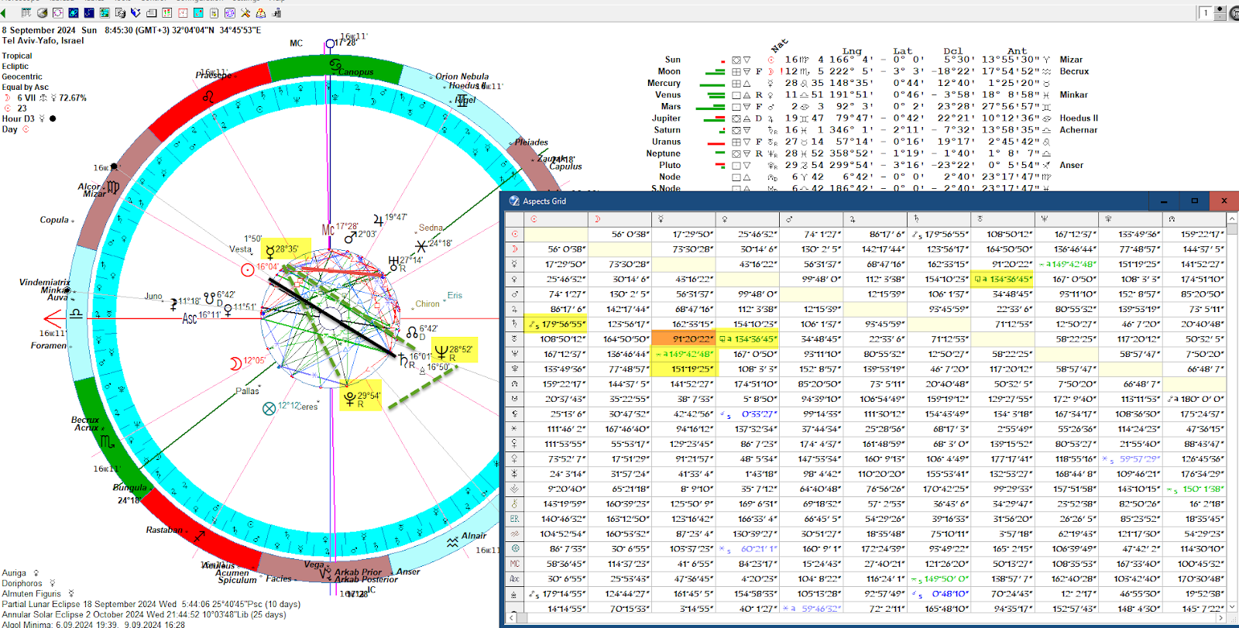Open the blue book toolbar icon

coord(136,13)
